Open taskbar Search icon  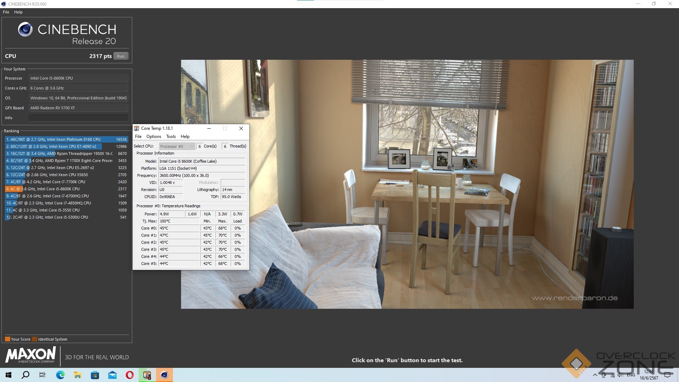tap(25, 375)
